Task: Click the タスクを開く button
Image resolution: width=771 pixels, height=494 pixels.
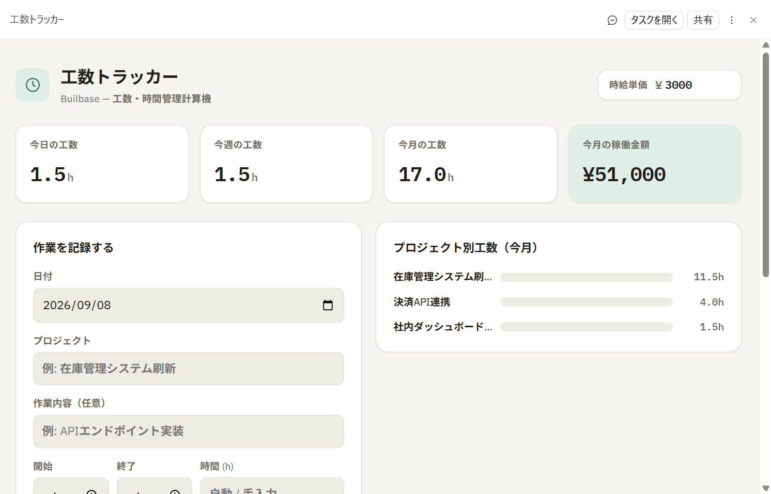Action: click(654, 20)
